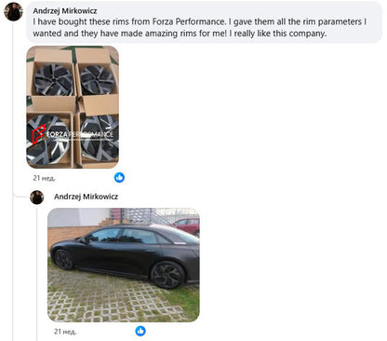Click the red Forza Performance logo watermark

(x=38, y=134)
